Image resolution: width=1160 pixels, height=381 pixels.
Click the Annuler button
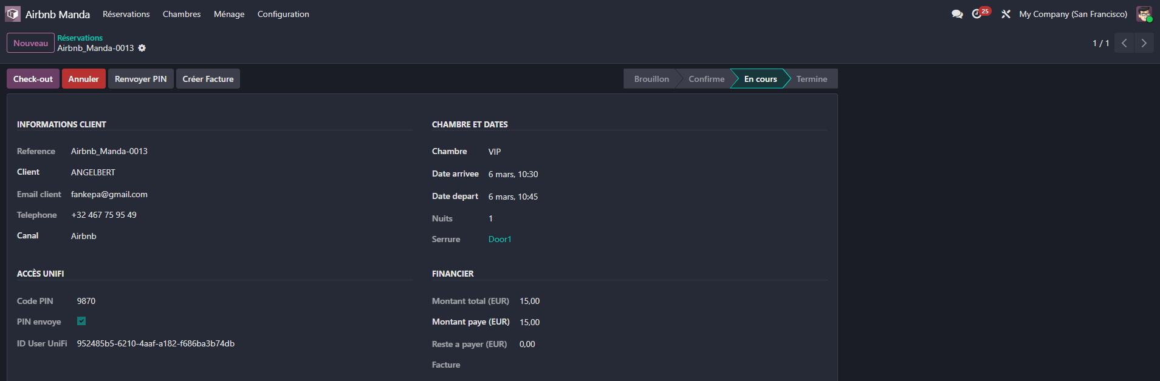click(x=83, y=79)
